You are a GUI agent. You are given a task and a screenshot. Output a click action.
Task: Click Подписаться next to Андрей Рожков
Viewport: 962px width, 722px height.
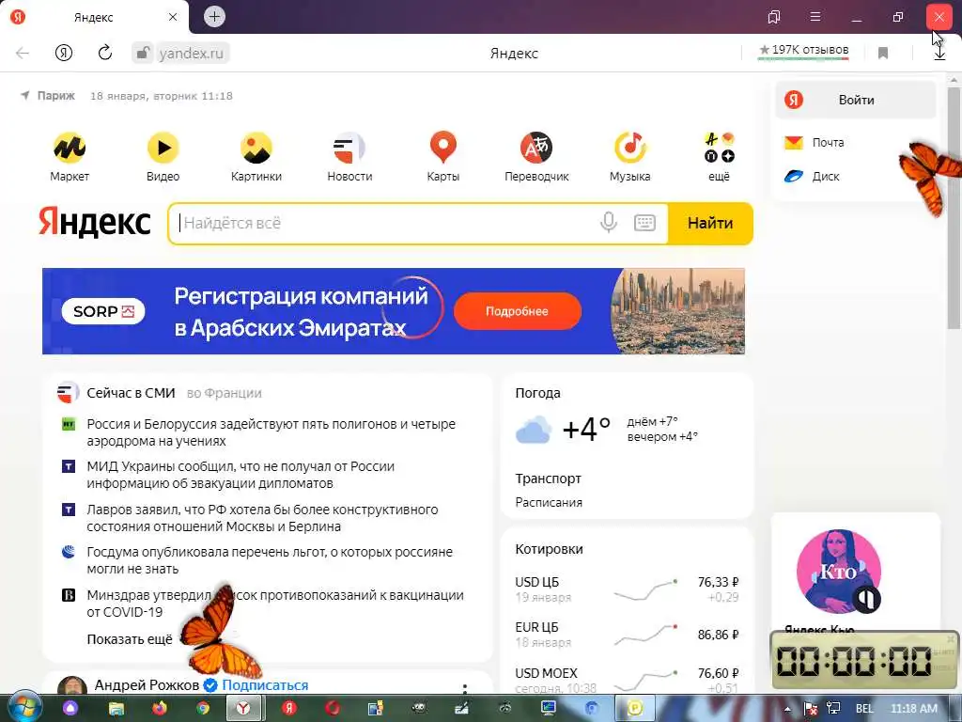pyautogui.click(x=265, y=685)
